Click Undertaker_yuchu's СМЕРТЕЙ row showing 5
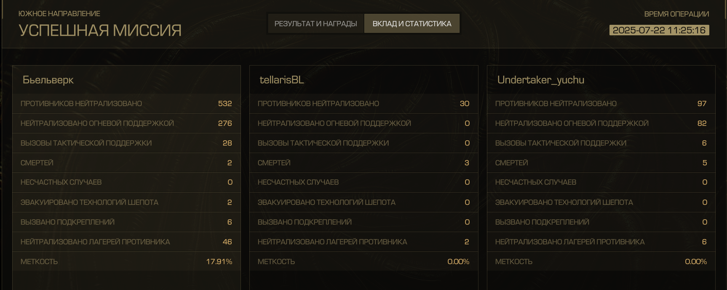 601,163
